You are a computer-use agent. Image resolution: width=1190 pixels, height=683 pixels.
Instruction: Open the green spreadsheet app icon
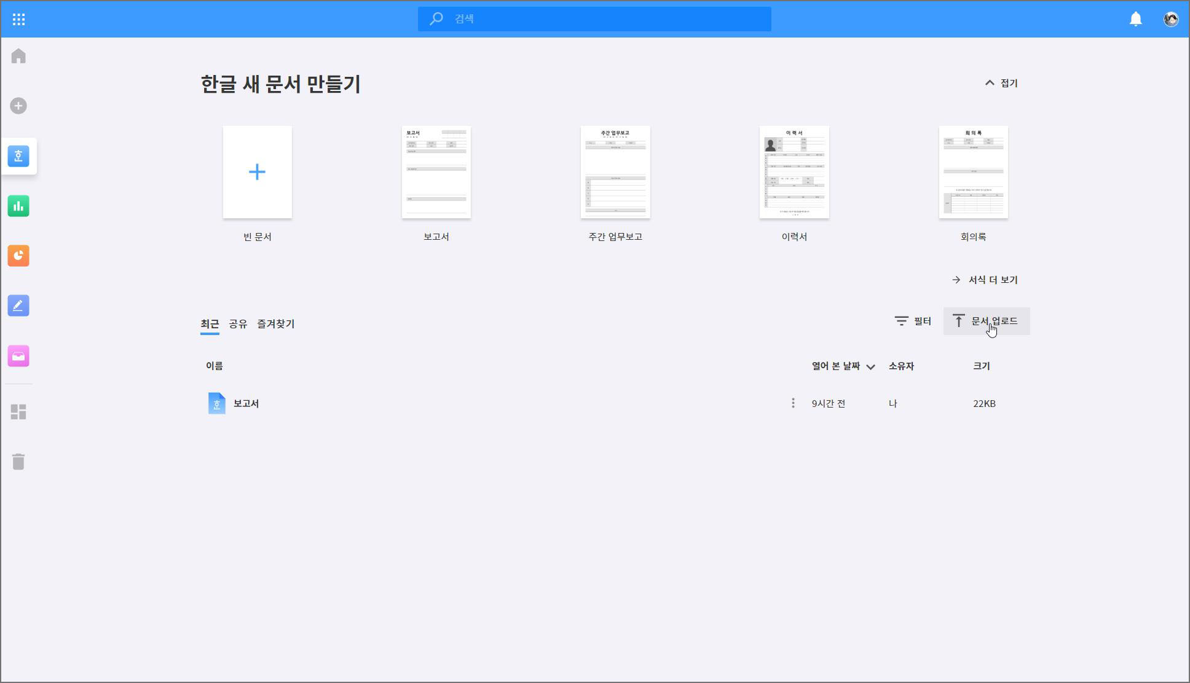(18, 206)
